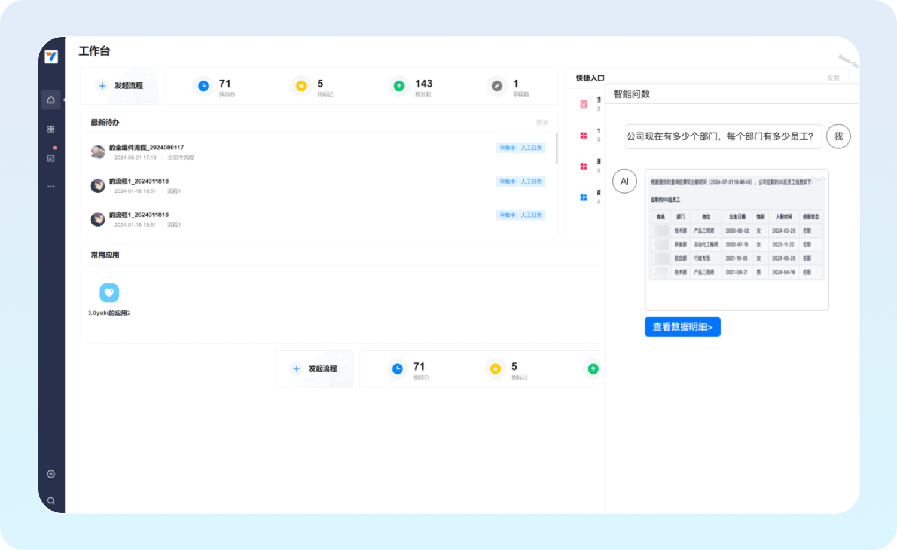Image resolution: width=897 pixels, height=550 pixels.
Task: Click 审批中 tag on 的全组件流程 row
Action: pos(520,148)
